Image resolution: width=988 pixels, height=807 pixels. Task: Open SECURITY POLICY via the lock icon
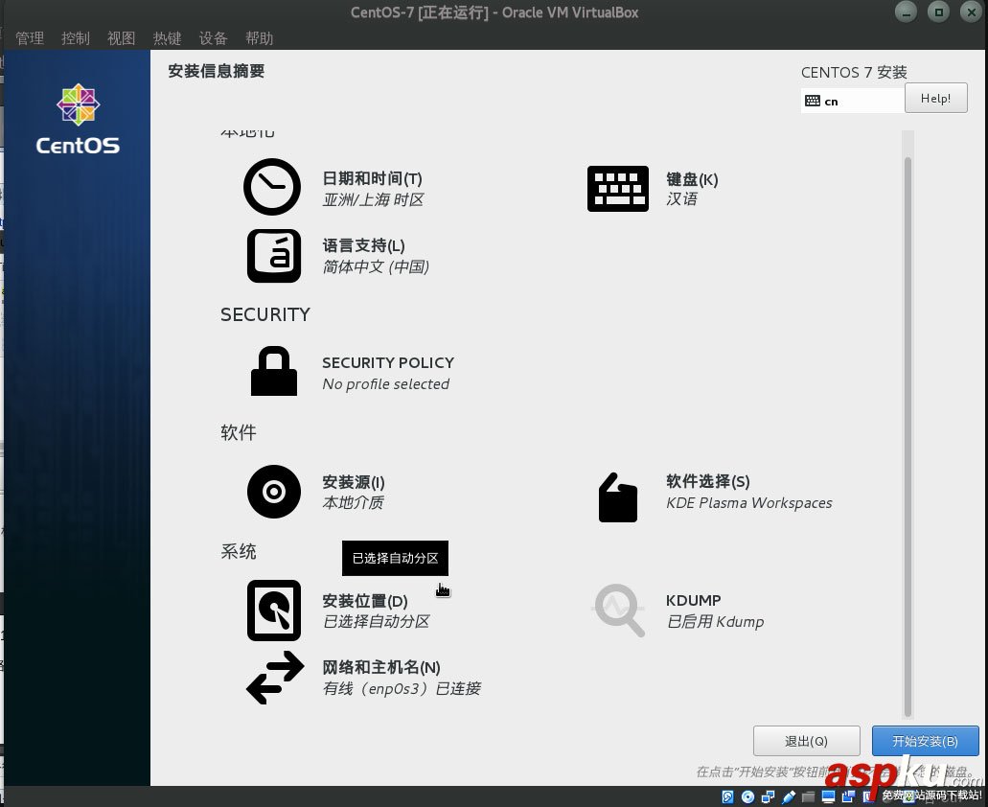click(273, 371)
